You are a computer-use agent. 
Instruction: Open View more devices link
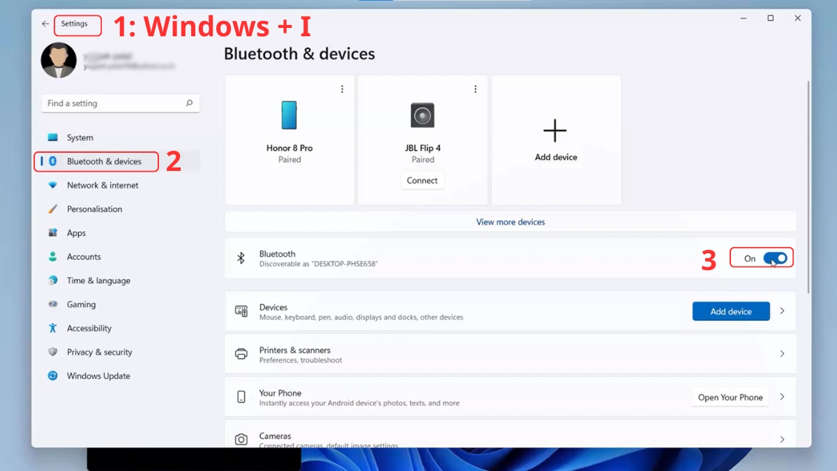(x=510, y=222)
